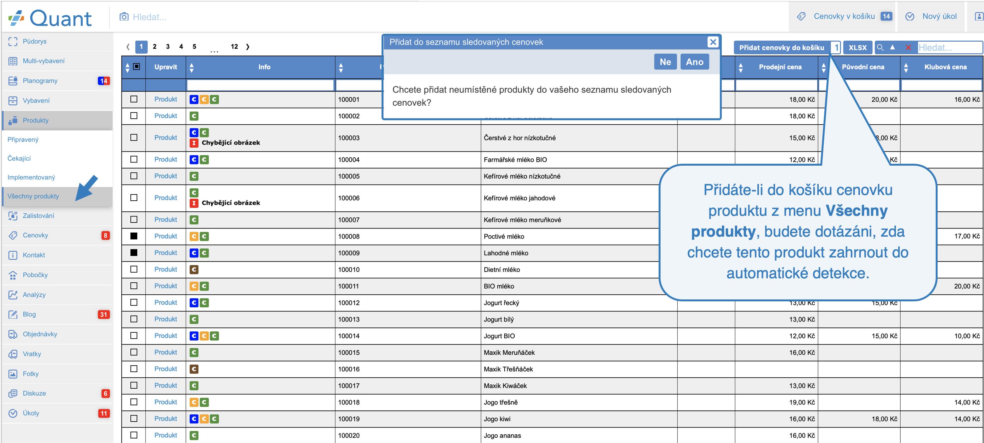Check the checkbox for product 100020
This screenshot has height=443, width=984.
(x=134, y=435)
